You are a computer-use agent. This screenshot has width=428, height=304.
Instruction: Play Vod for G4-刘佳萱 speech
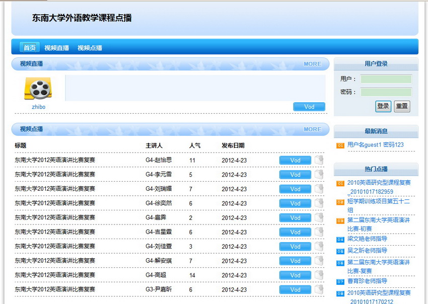tap(295, 247)
